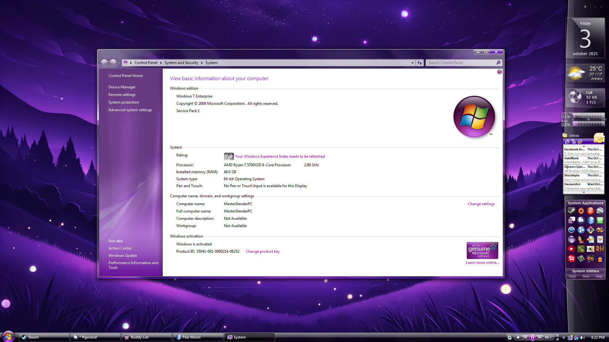Switch to the #general taskbar button
This screenshot has width=609, height=342.
click(x=95, y=337)
